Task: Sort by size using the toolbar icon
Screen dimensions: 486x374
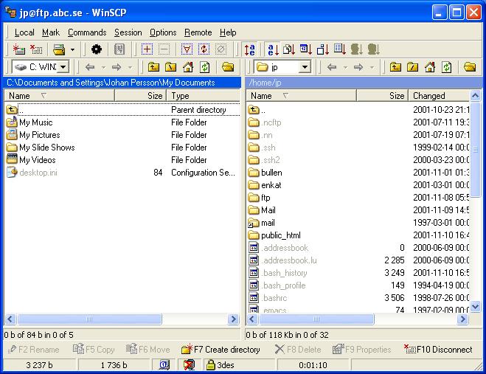Action: tap(323, 49)
